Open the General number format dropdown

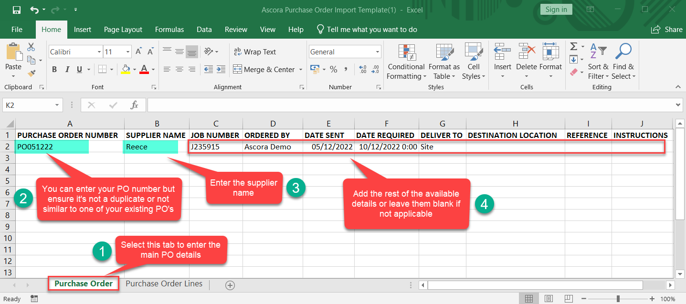377,52
